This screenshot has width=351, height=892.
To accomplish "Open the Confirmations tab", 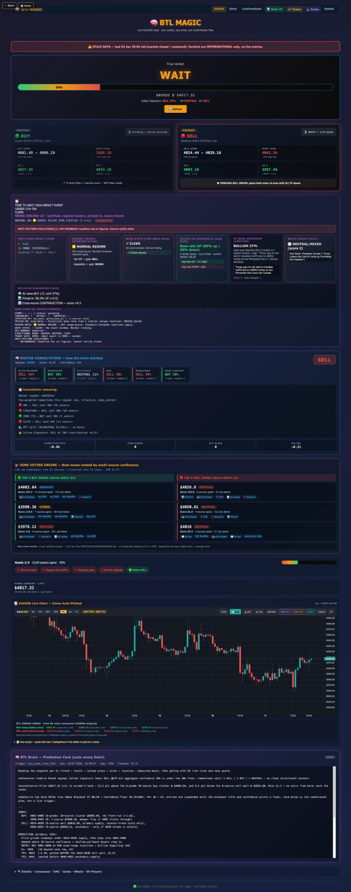I will tap(252, 9).
